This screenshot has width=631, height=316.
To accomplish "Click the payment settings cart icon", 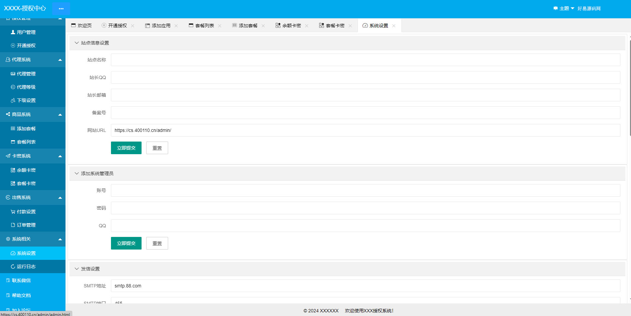I will coord(13,212).
